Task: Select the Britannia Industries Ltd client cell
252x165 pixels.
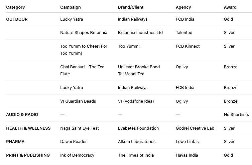Action: click(x=140, y=33)
